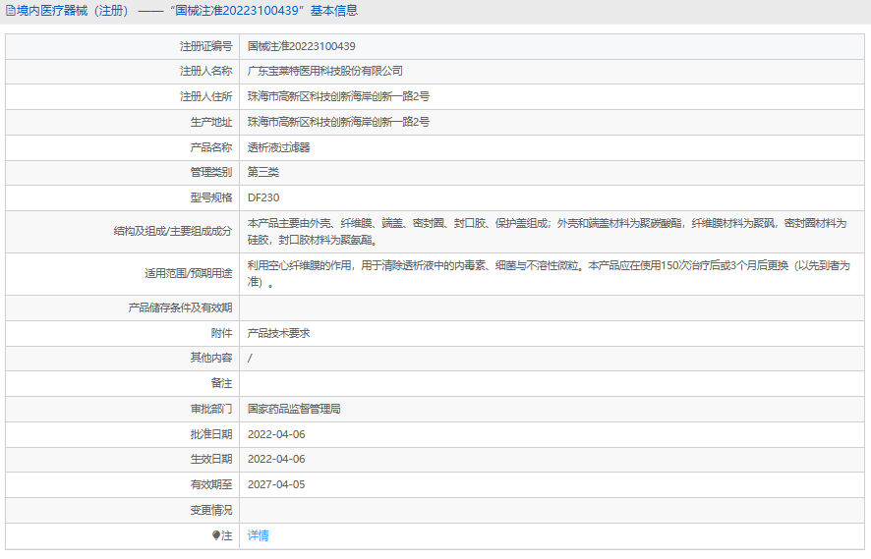Select registration number 国械注准20223100439 in table
Viewport: 871px width, 559px height.
301,46
